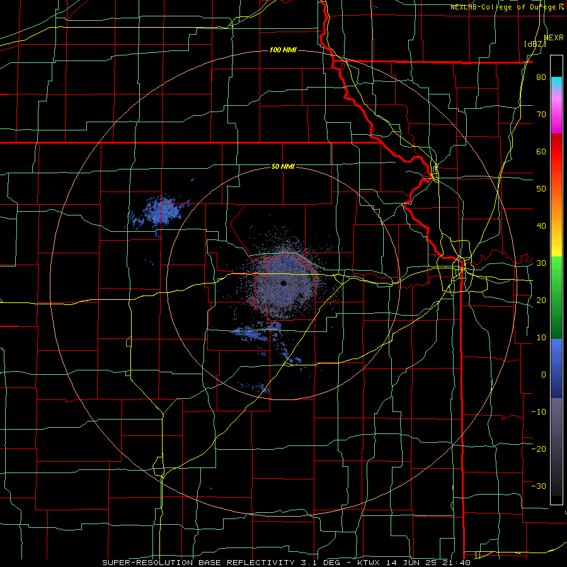Click the '14 JUN 25 21:40' timestamp
Image resolution: width=567 pixels, height=567 pixels.
tap(428, 563)
